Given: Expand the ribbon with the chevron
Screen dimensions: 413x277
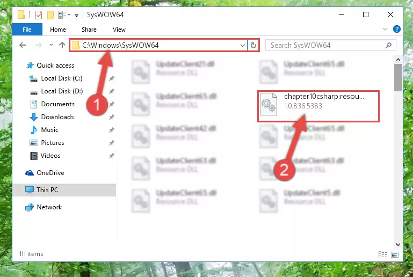Looking at the screenshot, I should tap(385, 29).
